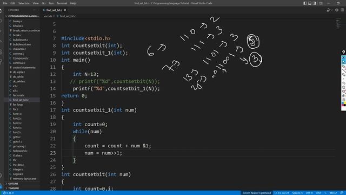Click the .vscode breadcrumb segment
The height and width of the screenshot is (195, 346).
coord(48,16)
